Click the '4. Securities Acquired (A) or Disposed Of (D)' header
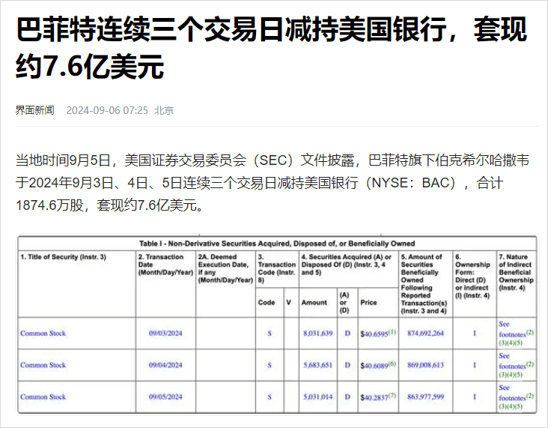This screenshot has width=548, height=428. [347, 265]
